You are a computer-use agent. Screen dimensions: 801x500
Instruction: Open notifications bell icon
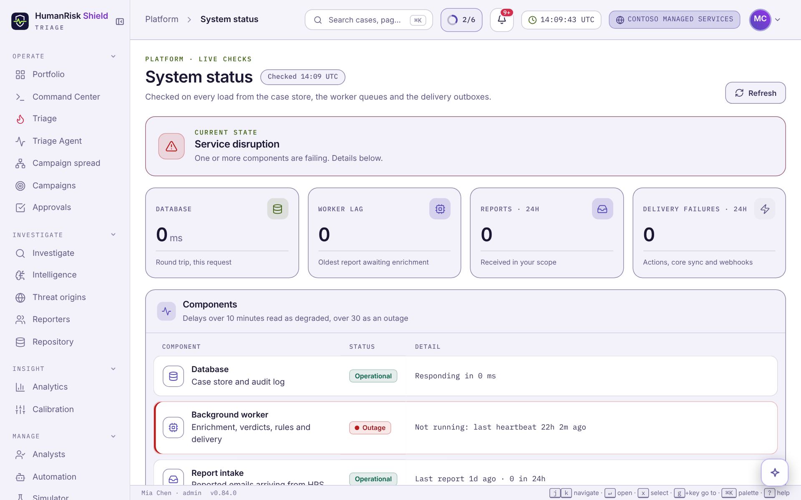(501, 20)
